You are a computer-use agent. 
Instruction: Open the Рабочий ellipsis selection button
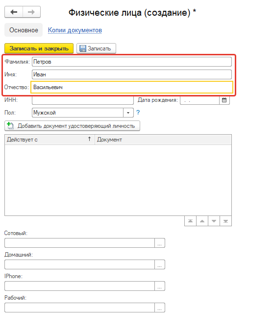point(160,308)
